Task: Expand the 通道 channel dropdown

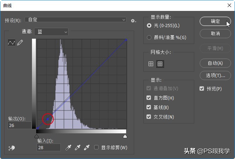Action: (x=51, y=32)
